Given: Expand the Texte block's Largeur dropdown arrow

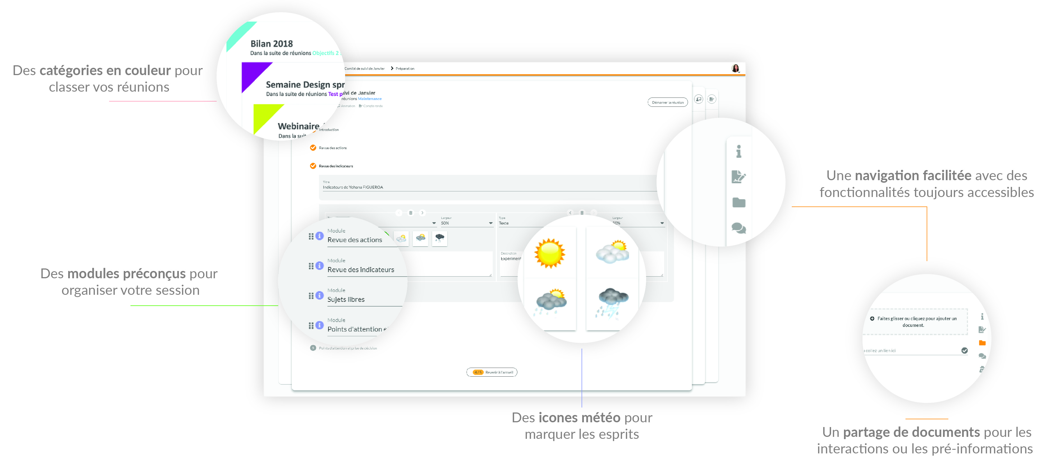Looking at the screenshot, I should click(662, 223).
